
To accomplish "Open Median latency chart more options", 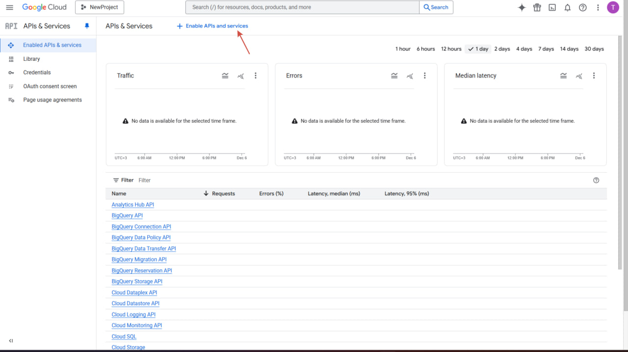I will (x=594, y=76).
